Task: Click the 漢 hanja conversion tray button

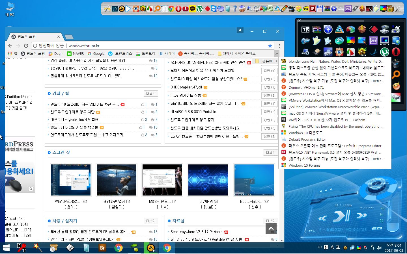Action: [338, 248]
